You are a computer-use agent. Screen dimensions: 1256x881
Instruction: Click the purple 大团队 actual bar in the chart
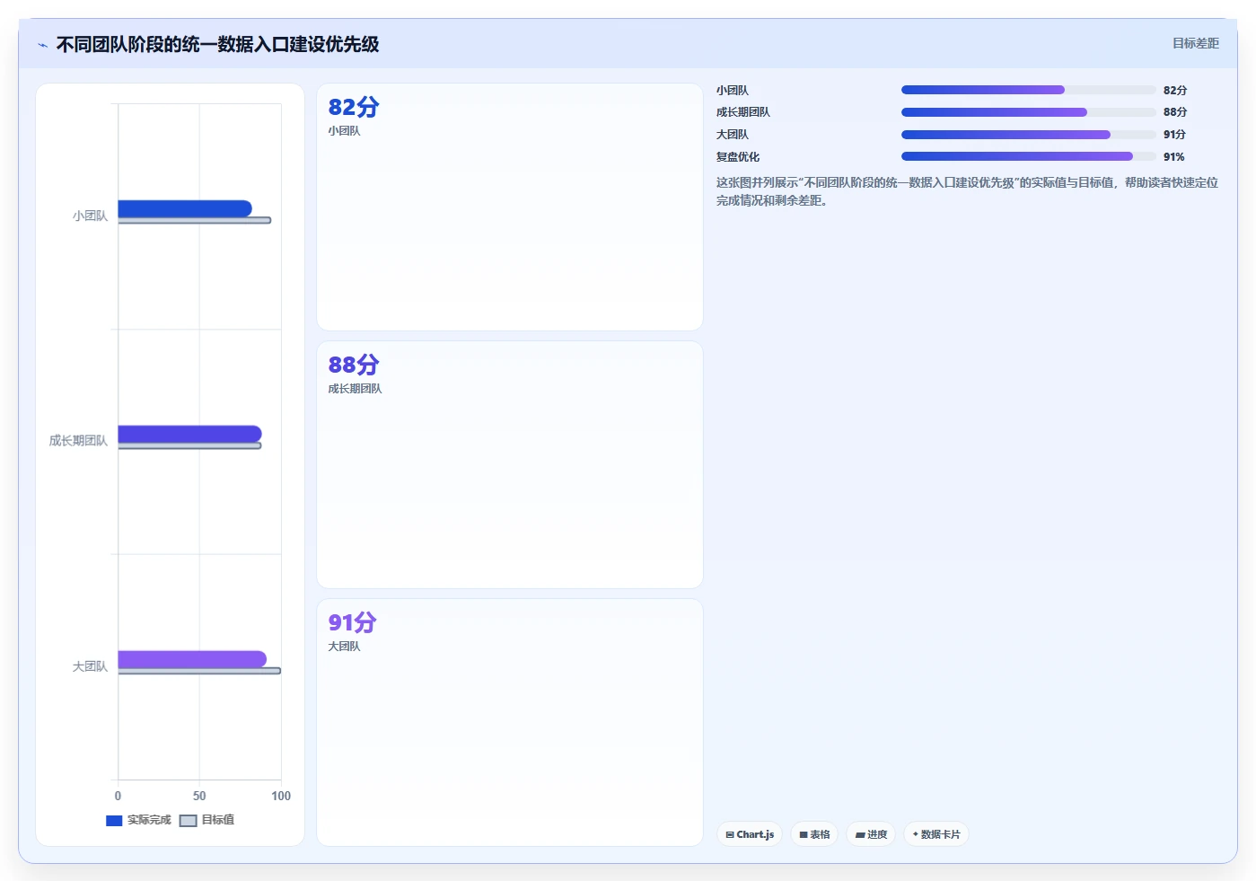coord(192,659)
